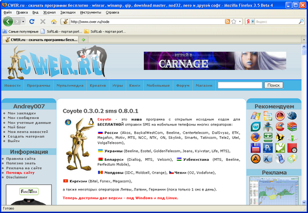Viewport: 308px width, 213px height.
Task: Click the green back arrow button
Action: pos(8,21)
